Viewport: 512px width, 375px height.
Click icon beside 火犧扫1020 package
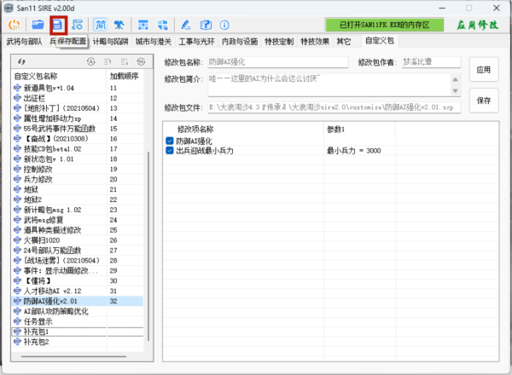17,240
